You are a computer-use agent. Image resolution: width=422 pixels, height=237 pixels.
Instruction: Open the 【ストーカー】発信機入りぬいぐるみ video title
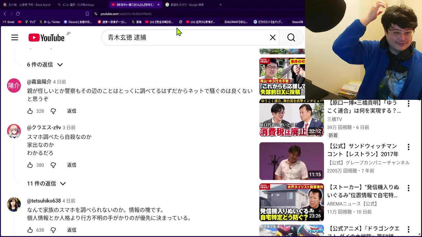363,191
